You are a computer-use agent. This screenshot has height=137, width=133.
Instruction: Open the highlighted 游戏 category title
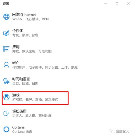pos(16,95)
